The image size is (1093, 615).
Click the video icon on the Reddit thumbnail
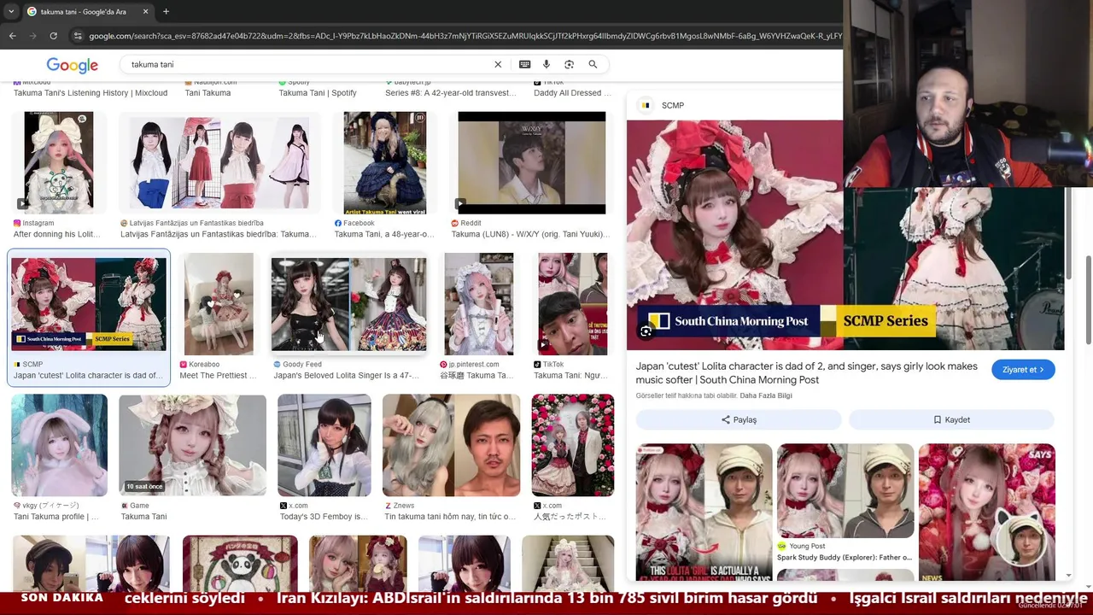click(461, 204)
